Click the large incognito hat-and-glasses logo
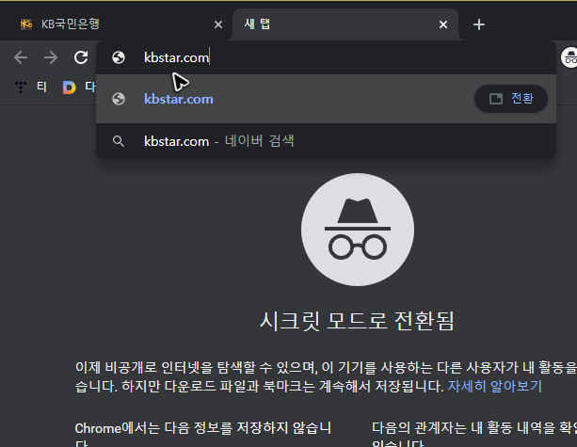Image resolution: width=577 pixels, height=447 pixels. [358, 230]
